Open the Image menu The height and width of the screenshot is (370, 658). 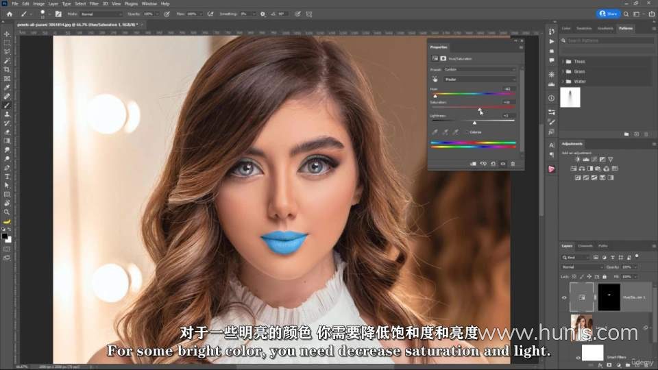point(38,4)
